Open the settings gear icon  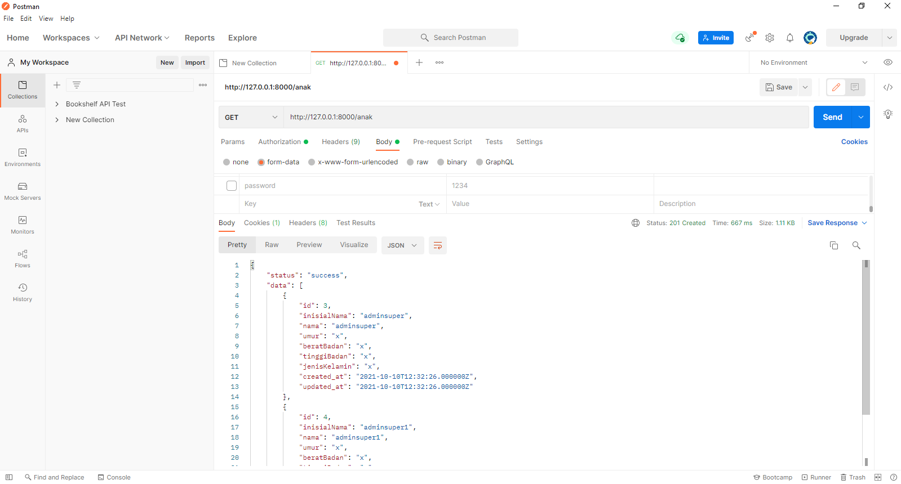[770, 38]
